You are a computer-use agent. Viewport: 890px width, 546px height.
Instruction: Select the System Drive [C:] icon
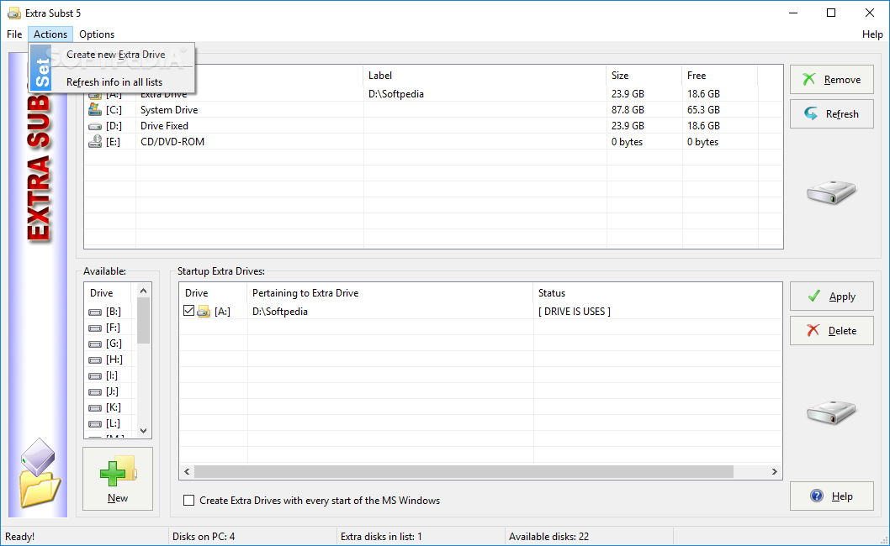pyautogui.click(x=95, y=109)
